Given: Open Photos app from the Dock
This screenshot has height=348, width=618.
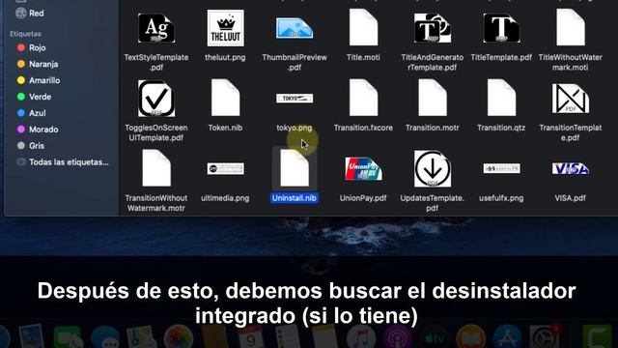Looking at the screenshot, I should [178, 337].
